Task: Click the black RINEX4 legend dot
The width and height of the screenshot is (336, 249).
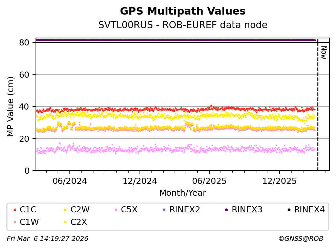Action: [289, 210]
